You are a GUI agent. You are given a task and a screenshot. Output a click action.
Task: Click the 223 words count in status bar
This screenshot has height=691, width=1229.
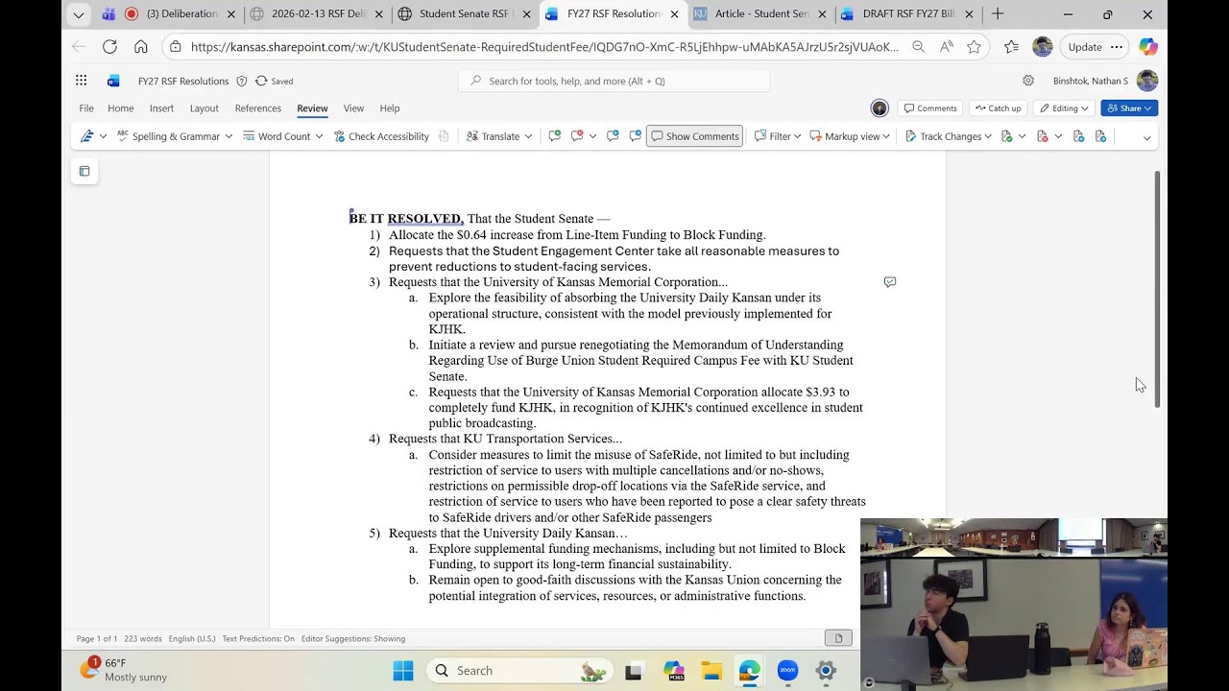point(143,638)
